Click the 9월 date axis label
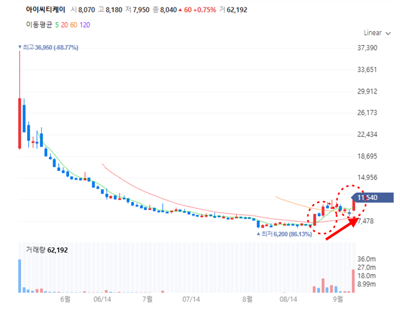The height and width of the screenshot is (325, 400). tap(338, 299)
